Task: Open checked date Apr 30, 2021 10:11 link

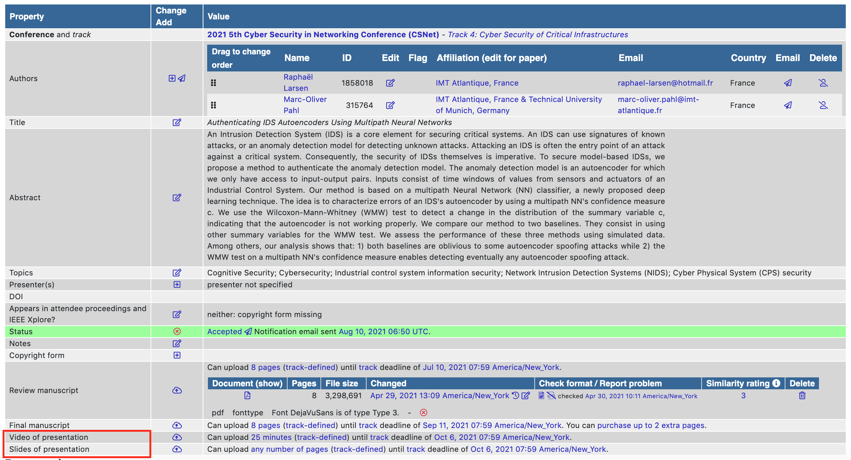Action: 641,396
